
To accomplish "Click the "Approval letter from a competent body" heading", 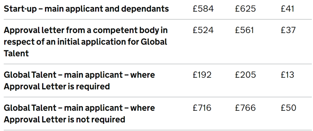I will [x=86, y=30].
